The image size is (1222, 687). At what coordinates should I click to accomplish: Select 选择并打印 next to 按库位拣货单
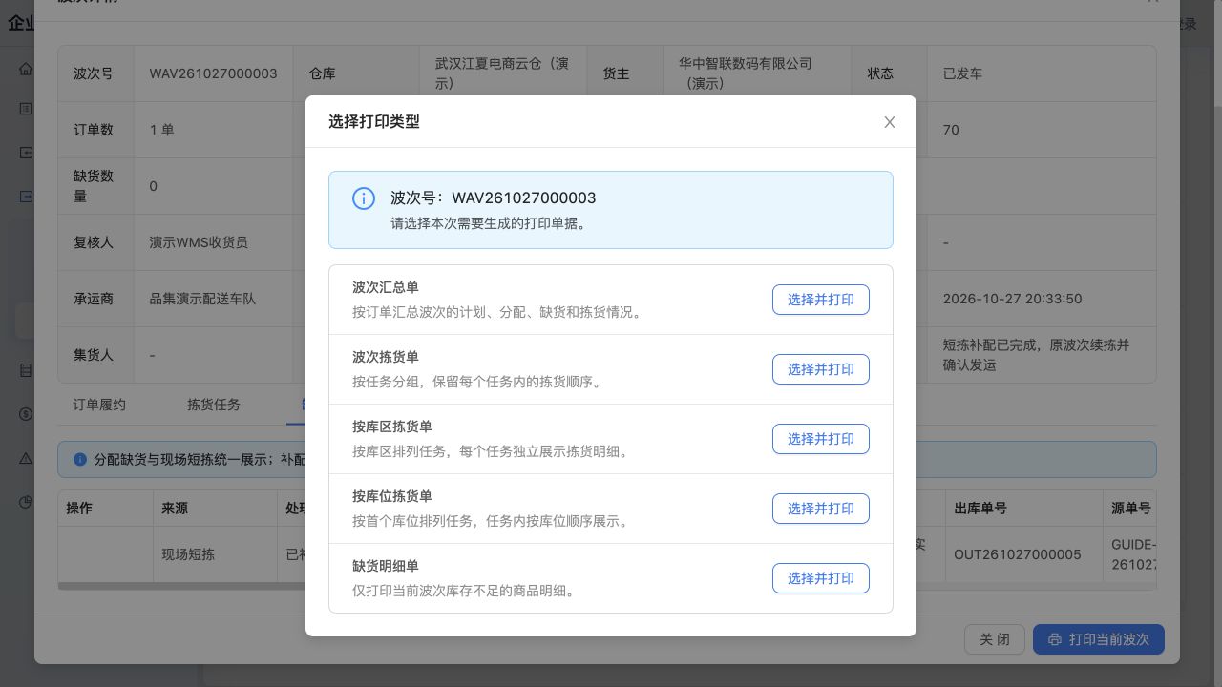click(x=821, y=509)
